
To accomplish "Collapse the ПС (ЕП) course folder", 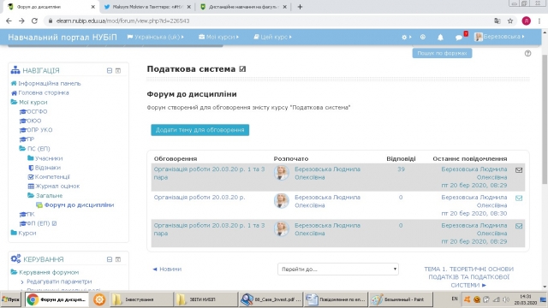I will pos(39,149).
